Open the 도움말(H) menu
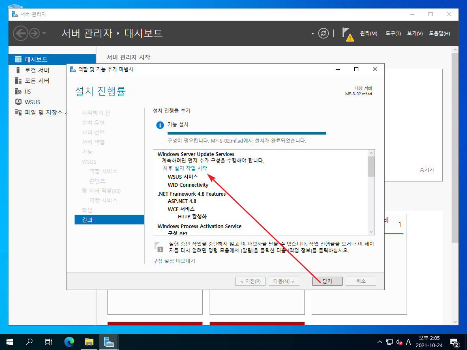 tap(439, 33)
